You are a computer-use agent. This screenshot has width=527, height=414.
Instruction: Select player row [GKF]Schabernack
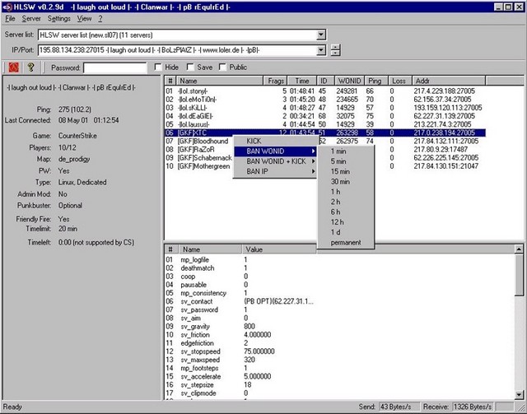199,158
